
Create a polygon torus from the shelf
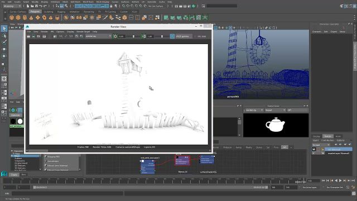(x=44, y=17)
